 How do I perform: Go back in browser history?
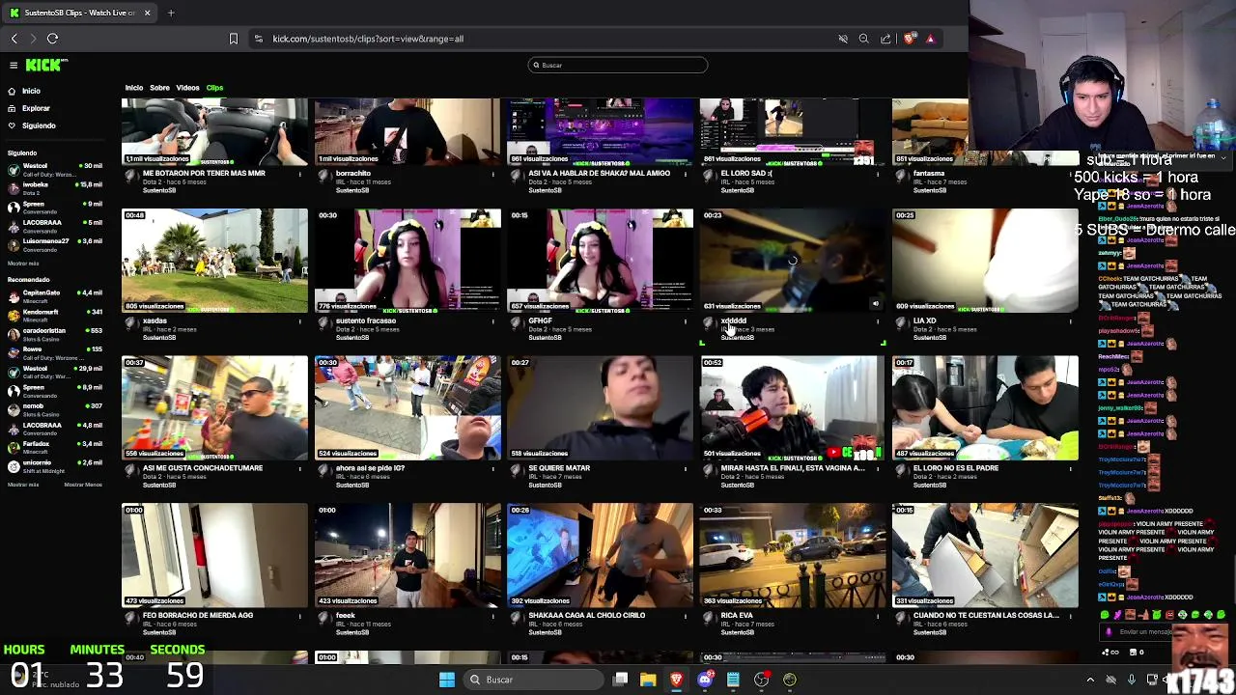(x=14, y=39)
